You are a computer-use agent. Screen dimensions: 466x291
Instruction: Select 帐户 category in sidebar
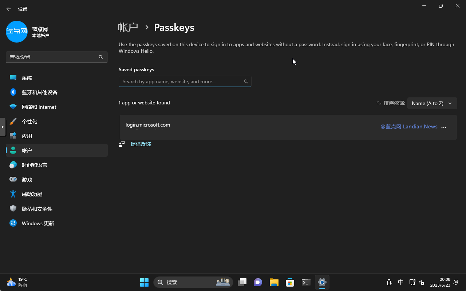coord(57,151)
